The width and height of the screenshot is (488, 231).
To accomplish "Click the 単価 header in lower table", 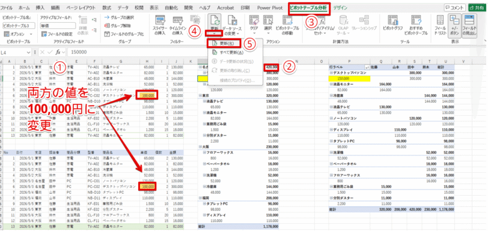I will coord(144,152).
